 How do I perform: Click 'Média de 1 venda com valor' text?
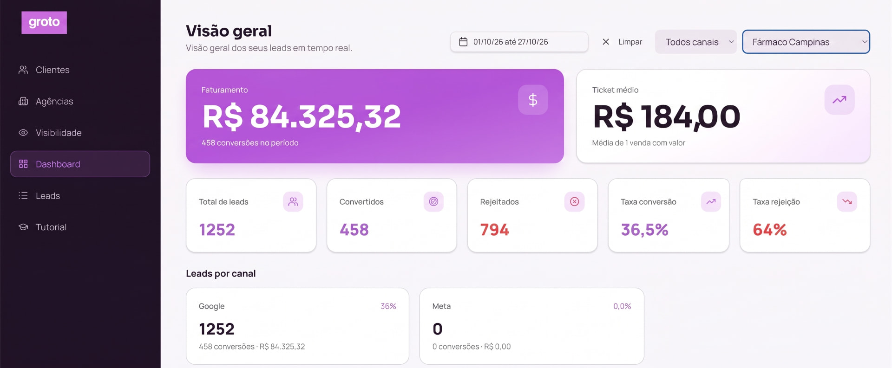(638, 143)
